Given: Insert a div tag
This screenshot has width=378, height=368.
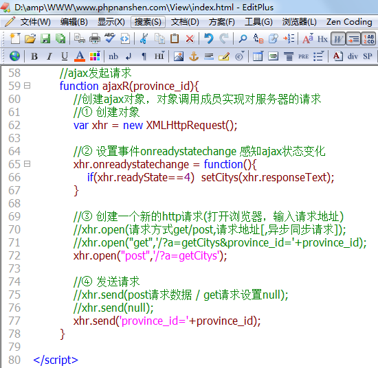Looking at the screenshot, I should (x=353, y=56).
